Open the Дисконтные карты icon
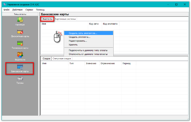Image resolution: width=191 pixels, height=122 pixels. coord(20,32)
